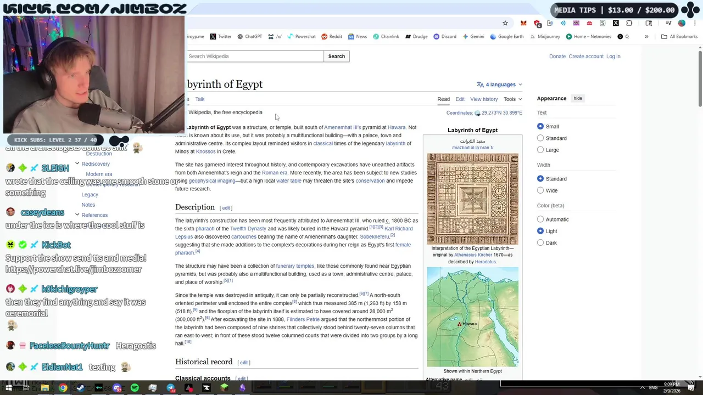Screen dimensions: 703x395
Task: Open File Explorer from the taskbar
Action: click(x=45, y=388)
